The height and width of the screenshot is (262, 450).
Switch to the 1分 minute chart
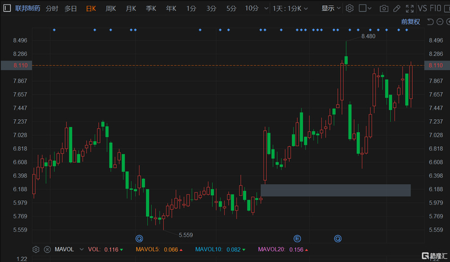click(191, 8)
